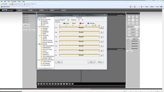
Task: Open the Auto Register folder
Action: click(46, 63)
